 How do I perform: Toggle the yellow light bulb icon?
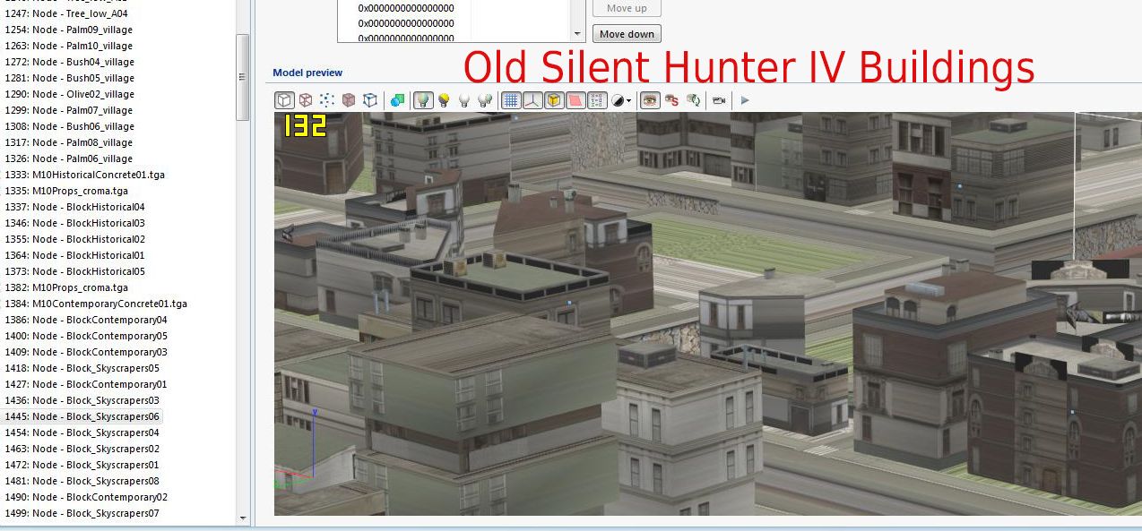443,100
